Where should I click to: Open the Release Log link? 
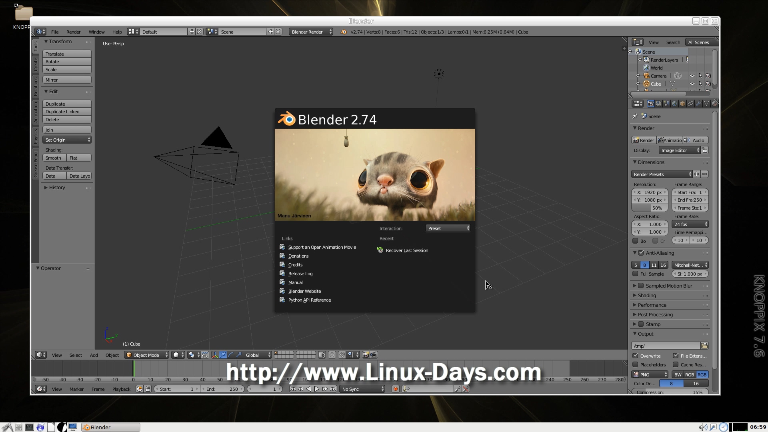[x=300, y=274]
